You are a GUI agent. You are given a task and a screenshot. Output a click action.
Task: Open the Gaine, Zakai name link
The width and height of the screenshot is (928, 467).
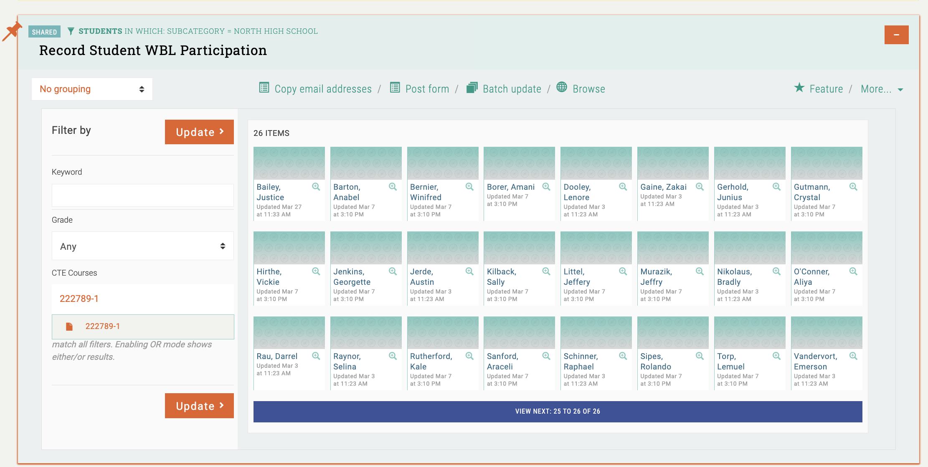pos(663,187)
